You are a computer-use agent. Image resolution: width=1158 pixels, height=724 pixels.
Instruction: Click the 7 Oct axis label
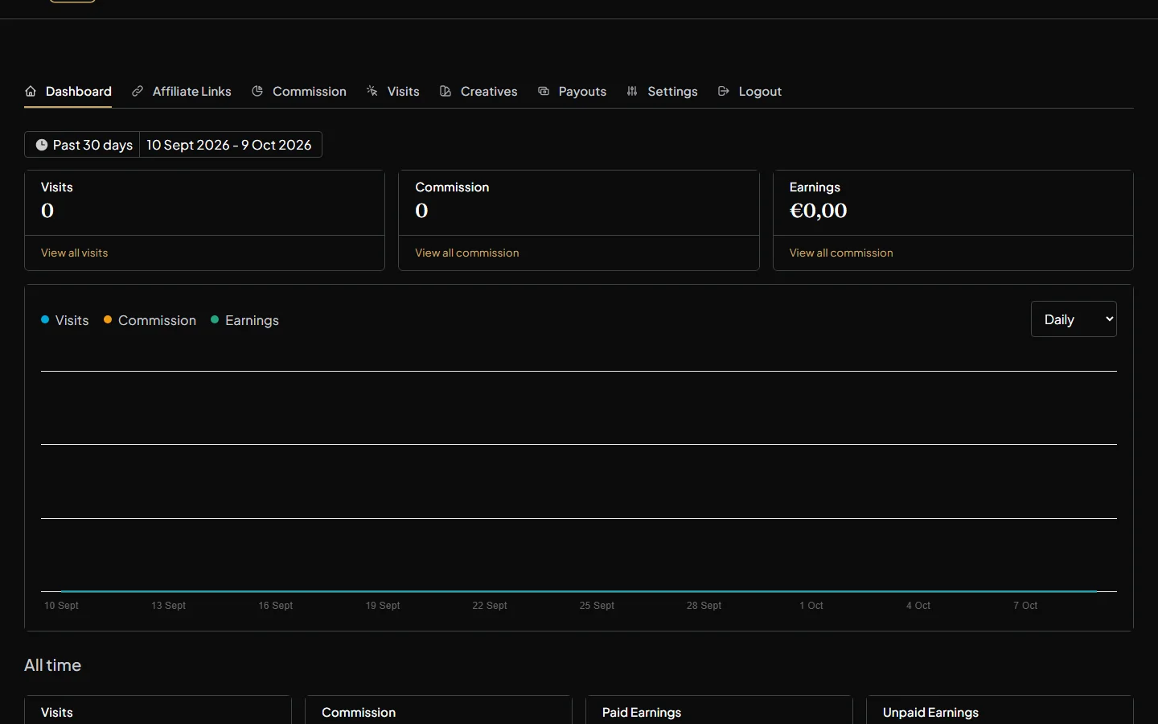(x=1025, y=606)
